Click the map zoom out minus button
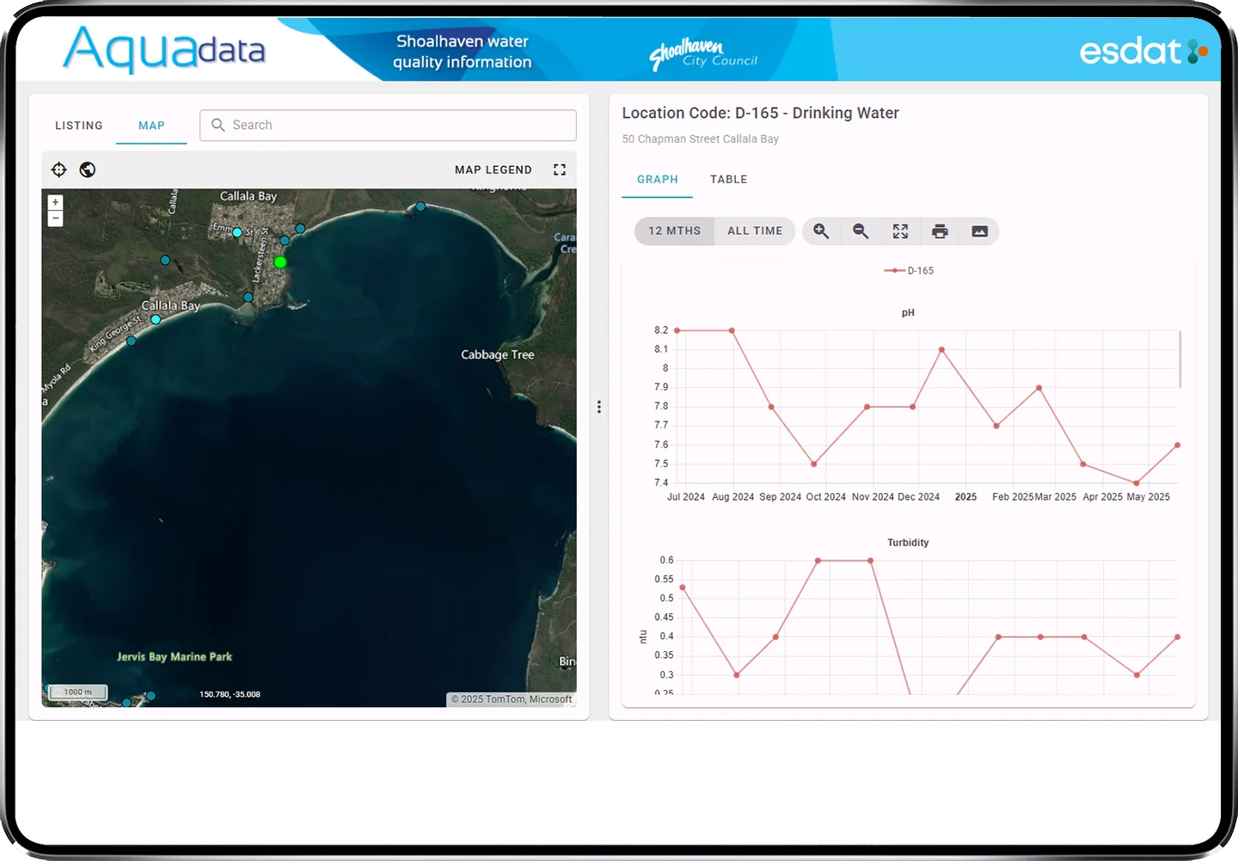This screenshot has height=861, width=1238. coord(55,218)
